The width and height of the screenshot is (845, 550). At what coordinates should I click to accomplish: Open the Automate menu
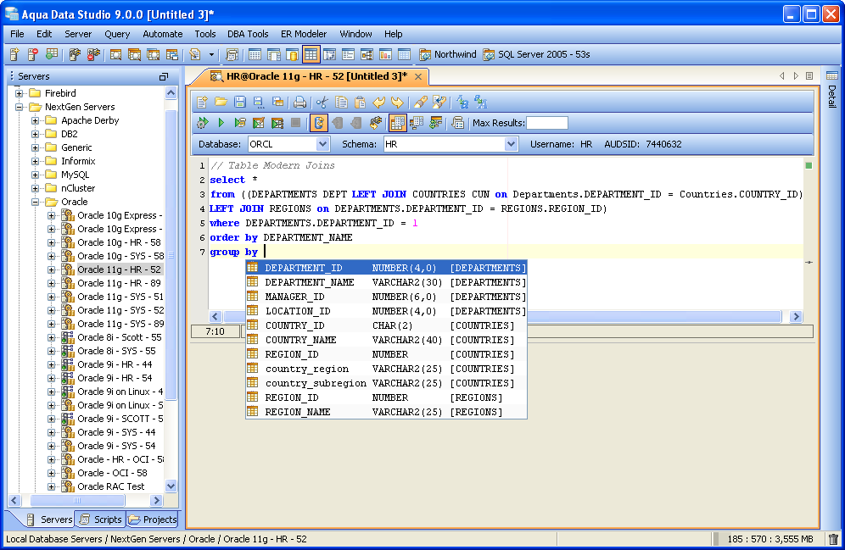click(162, 34)
